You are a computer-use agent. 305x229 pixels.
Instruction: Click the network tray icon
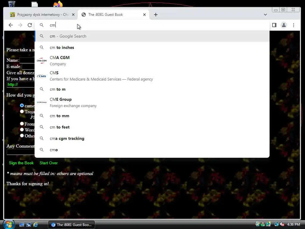coord(276,224)
